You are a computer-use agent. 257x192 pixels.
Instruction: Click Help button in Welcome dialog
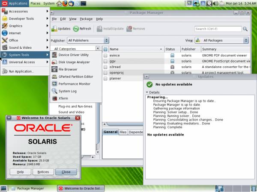pos(20,172)
